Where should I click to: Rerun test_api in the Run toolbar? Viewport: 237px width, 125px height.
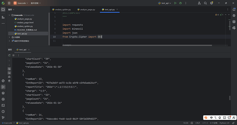coord(9,55)
